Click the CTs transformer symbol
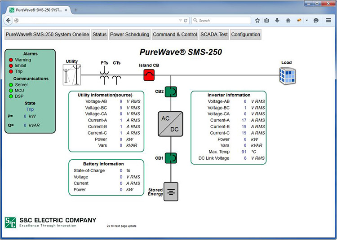 [116, 80]
